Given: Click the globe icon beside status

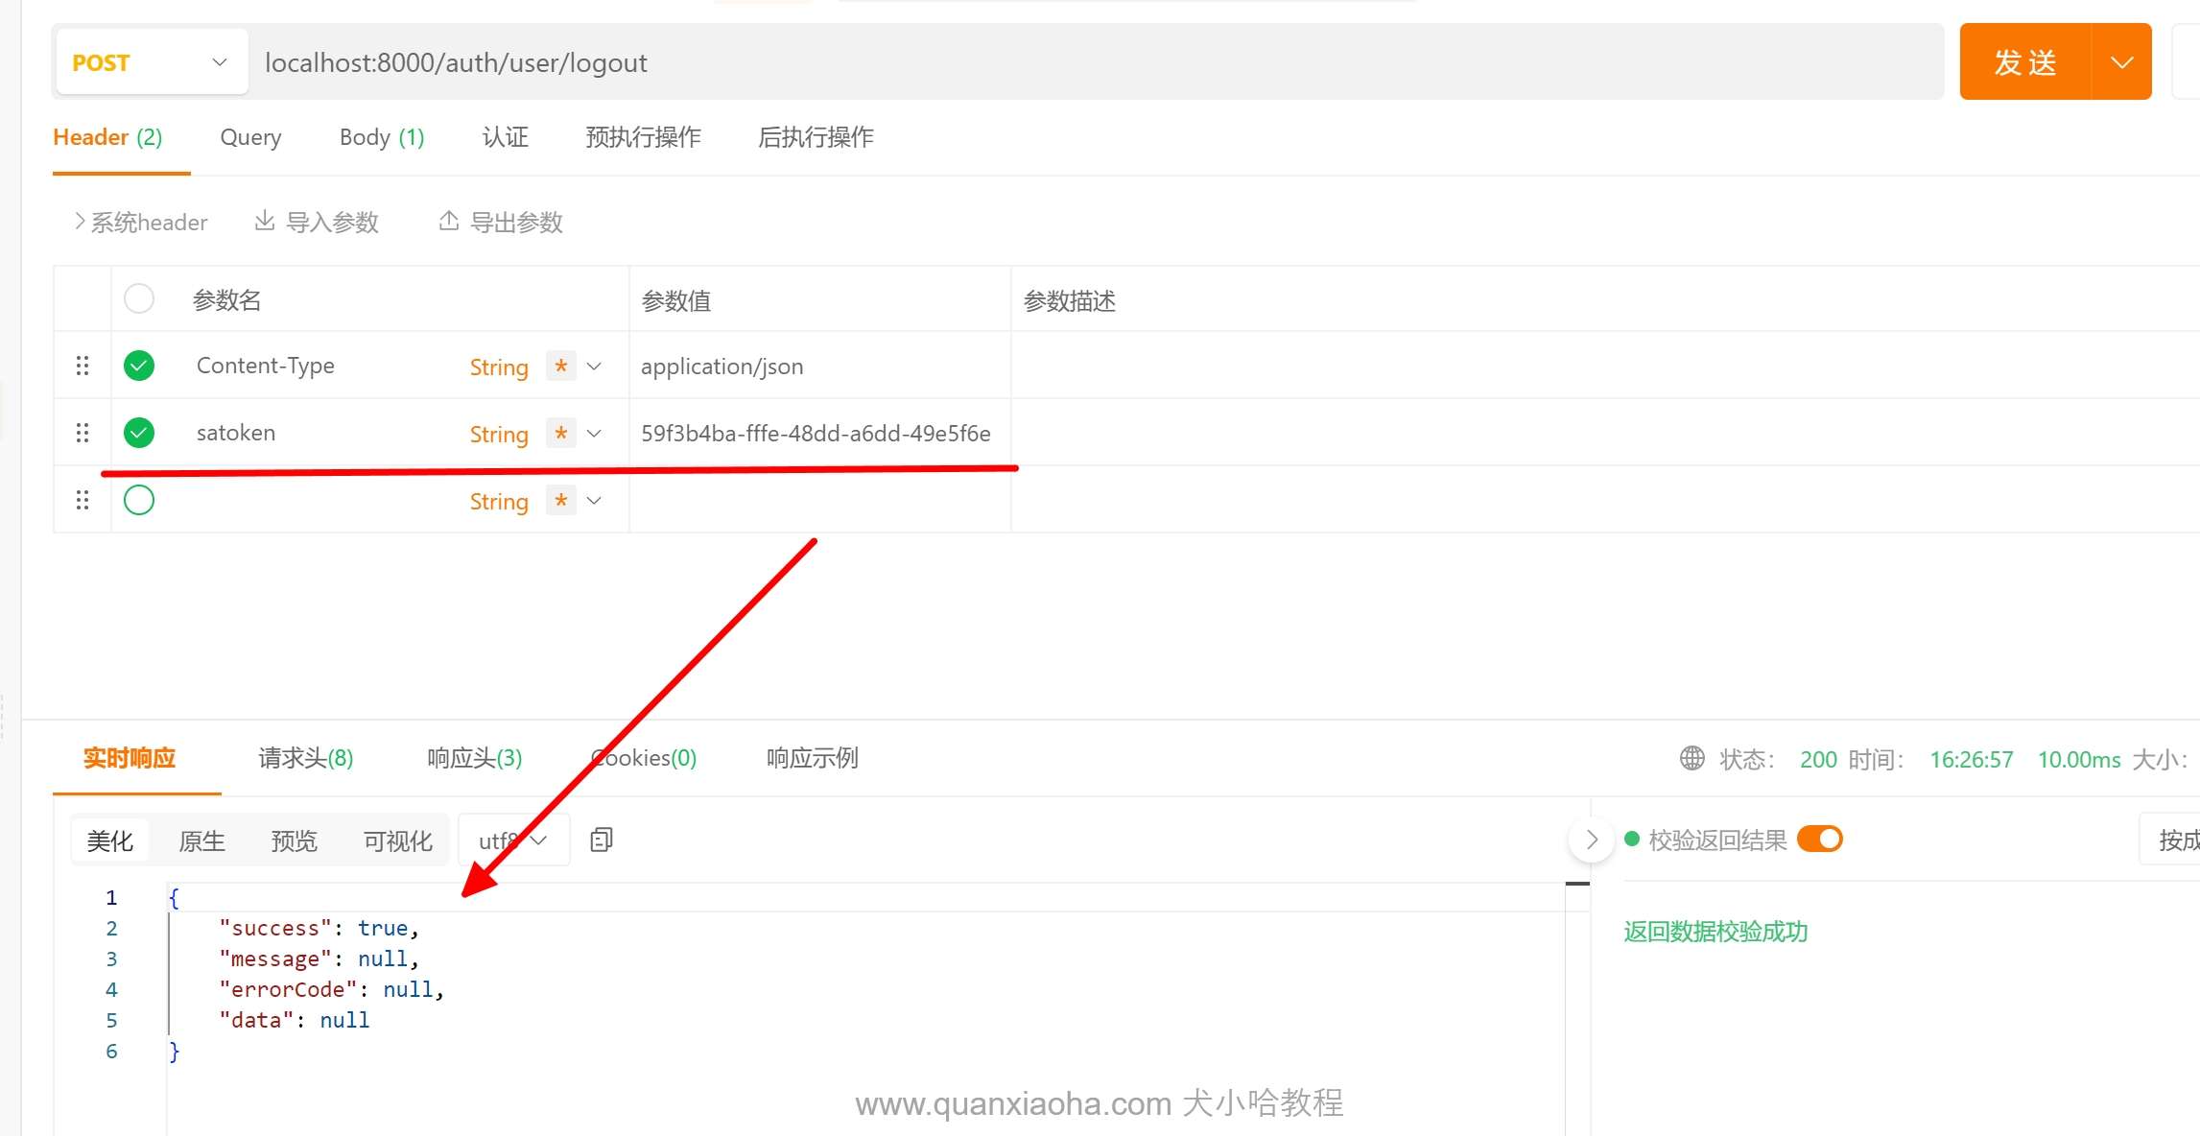Looking at the screenshot, I should pos(1691,759).
